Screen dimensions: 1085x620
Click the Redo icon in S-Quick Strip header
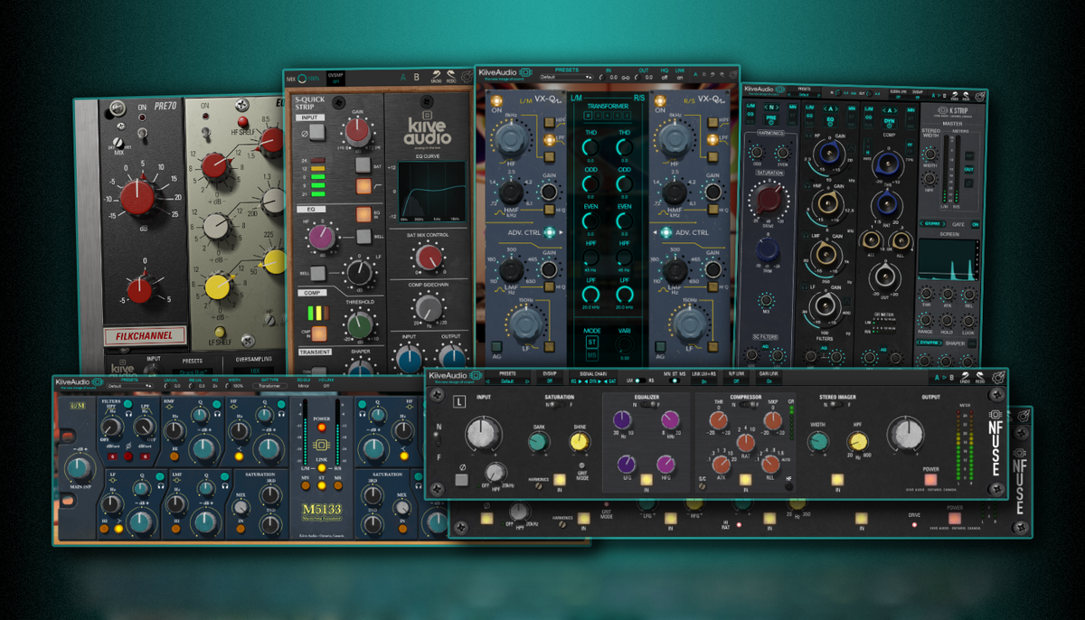point(451,77)
